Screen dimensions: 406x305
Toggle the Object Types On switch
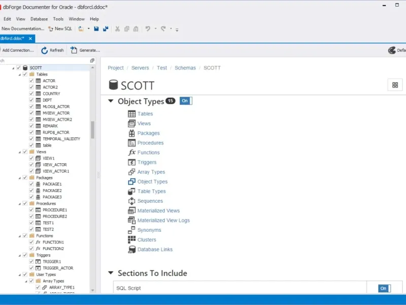point(186,101)
